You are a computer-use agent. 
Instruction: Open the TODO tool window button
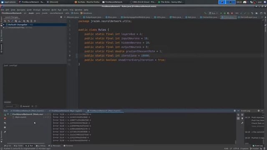(18, 146)
